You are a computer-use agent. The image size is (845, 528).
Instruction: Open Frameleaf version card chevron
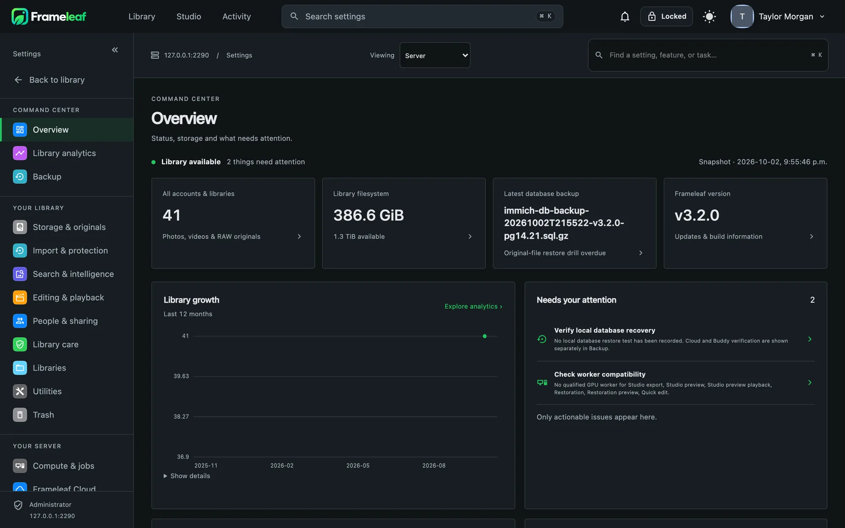[811, 237]
